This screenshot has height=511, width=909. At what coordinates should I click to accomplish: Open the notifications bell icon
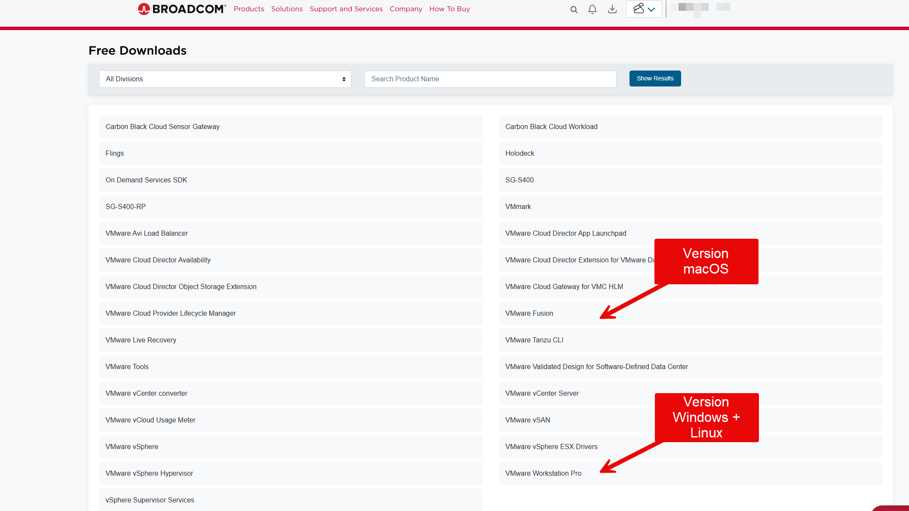point(593,9)
